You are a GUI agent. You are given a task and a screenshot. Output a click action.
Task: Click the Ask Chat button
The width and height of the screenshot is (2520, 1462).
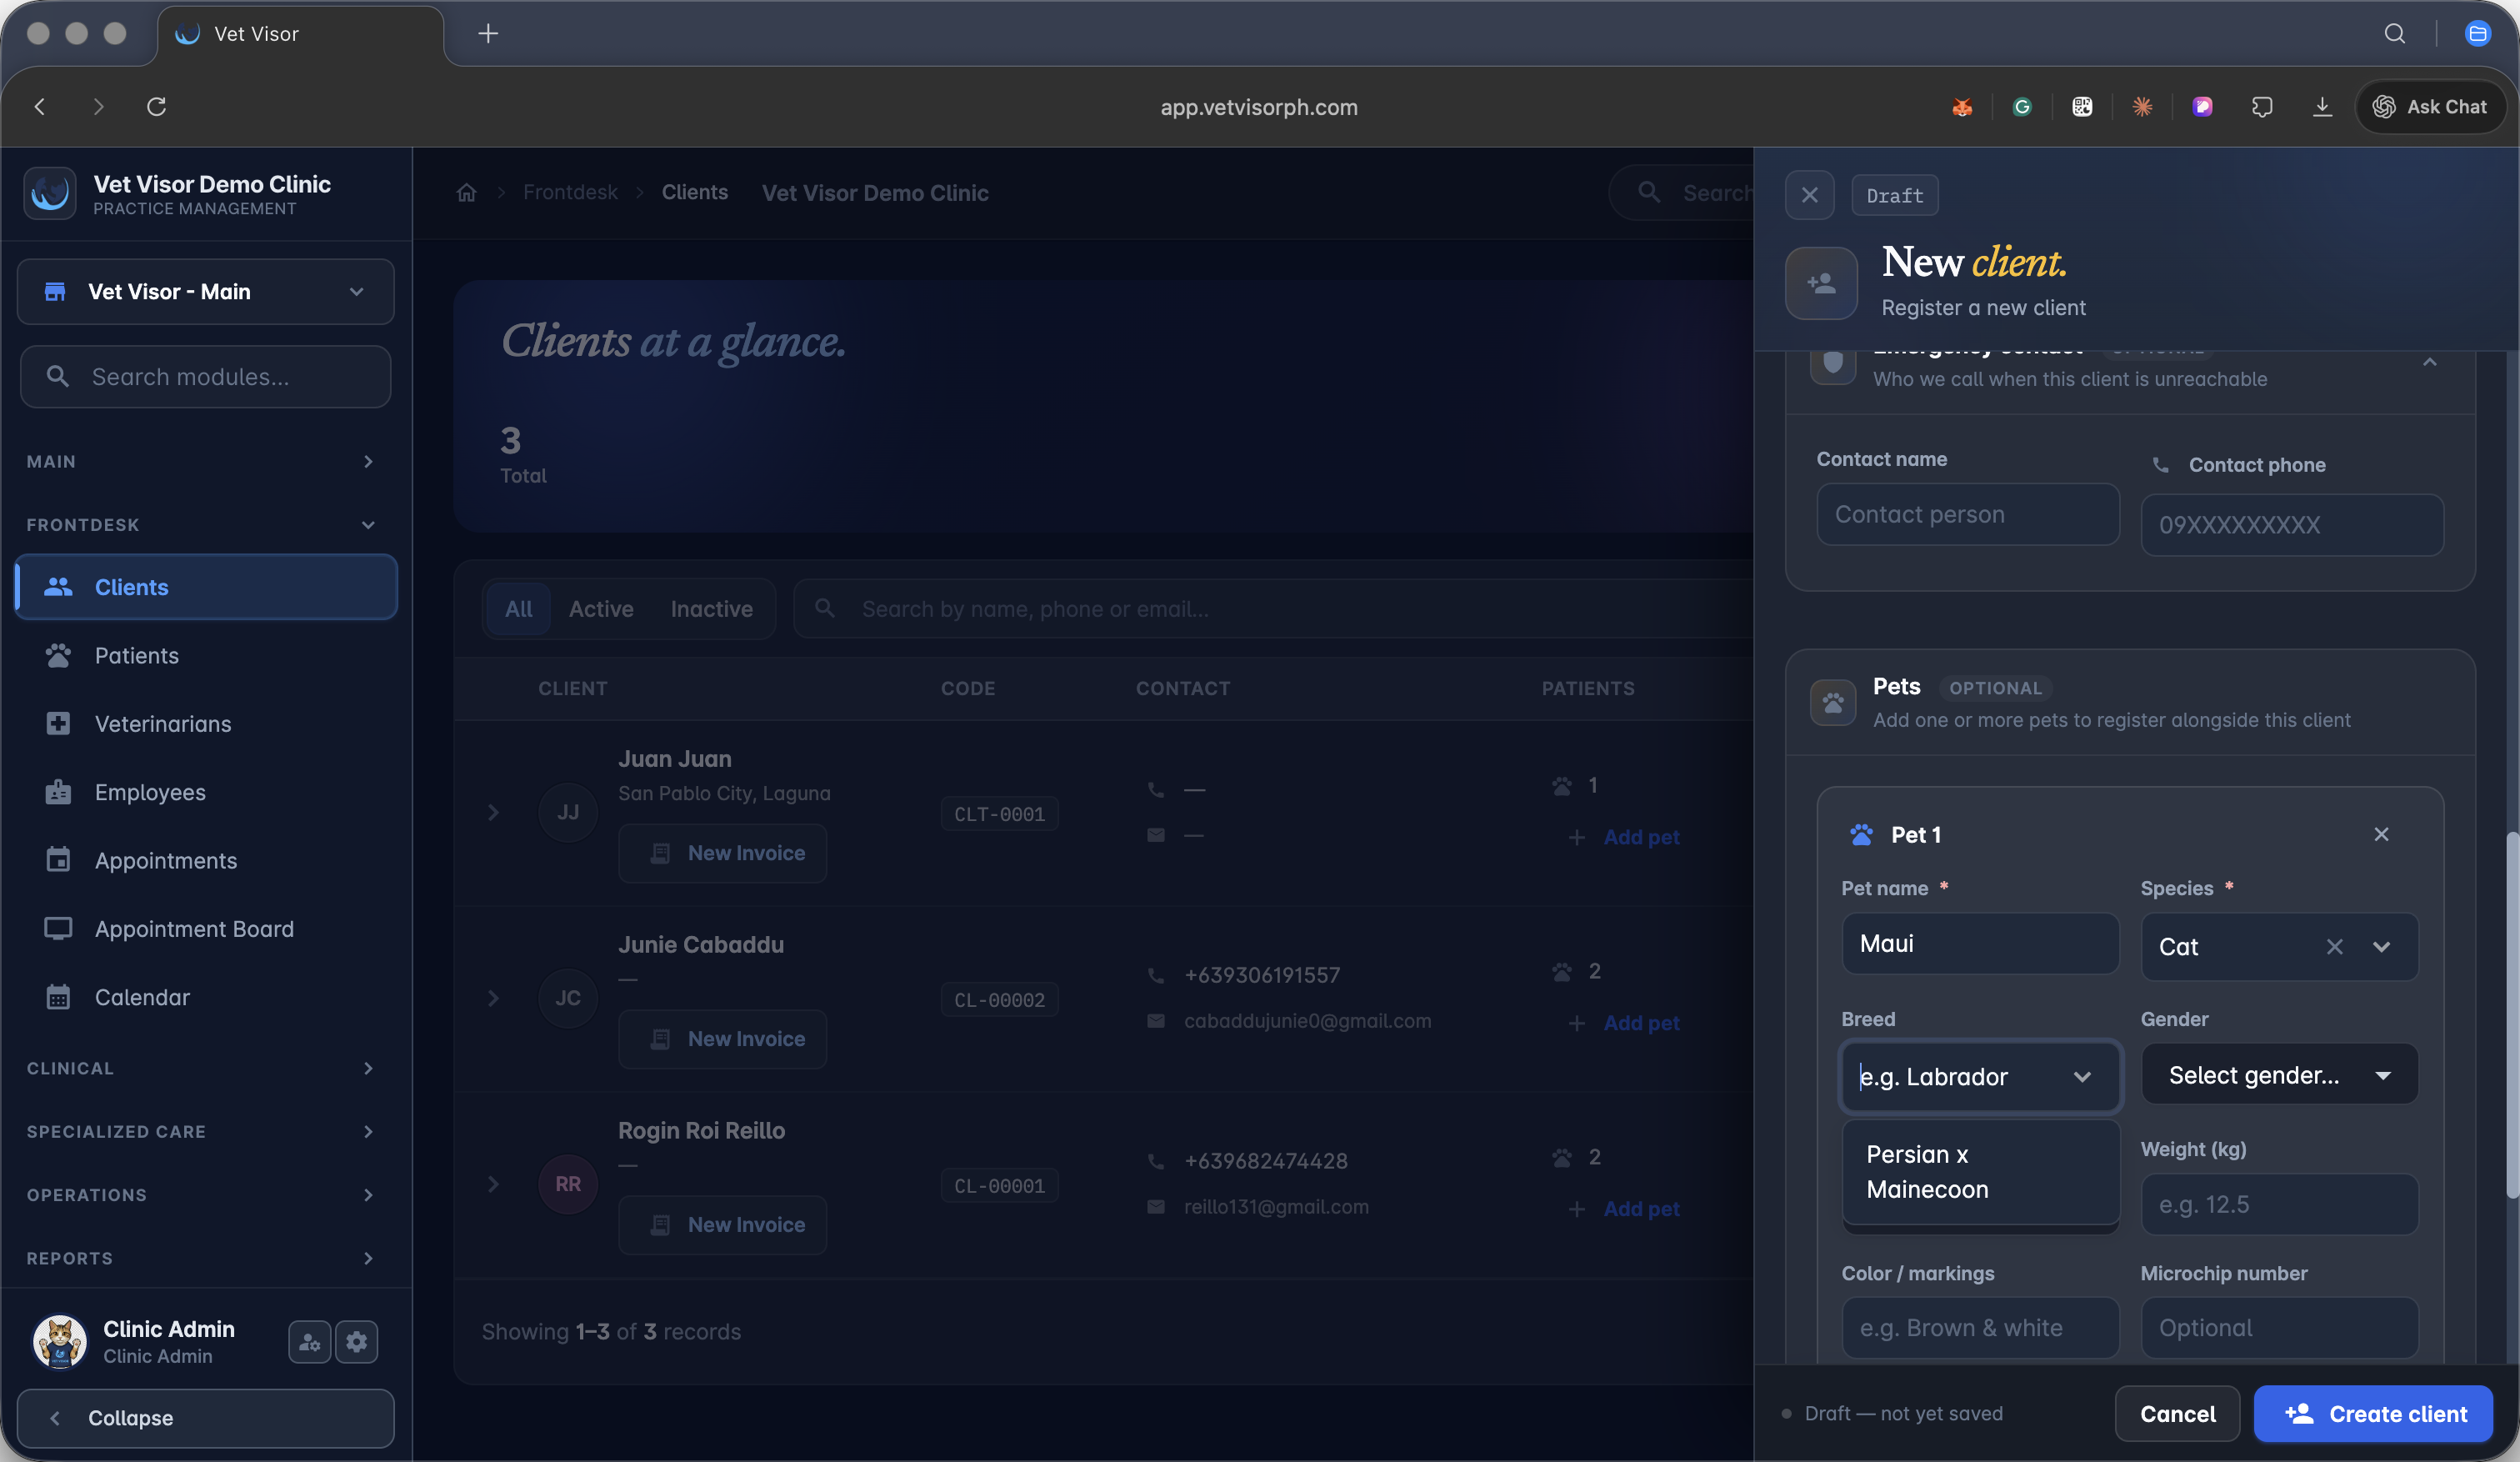coord(2430,107)
